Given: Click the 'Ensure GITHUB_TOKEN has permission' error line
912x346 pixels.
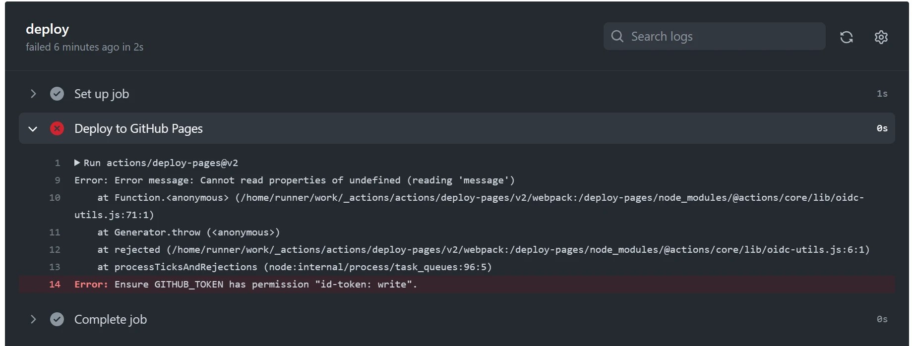Looking at the screenshot, I should [246, 284].
